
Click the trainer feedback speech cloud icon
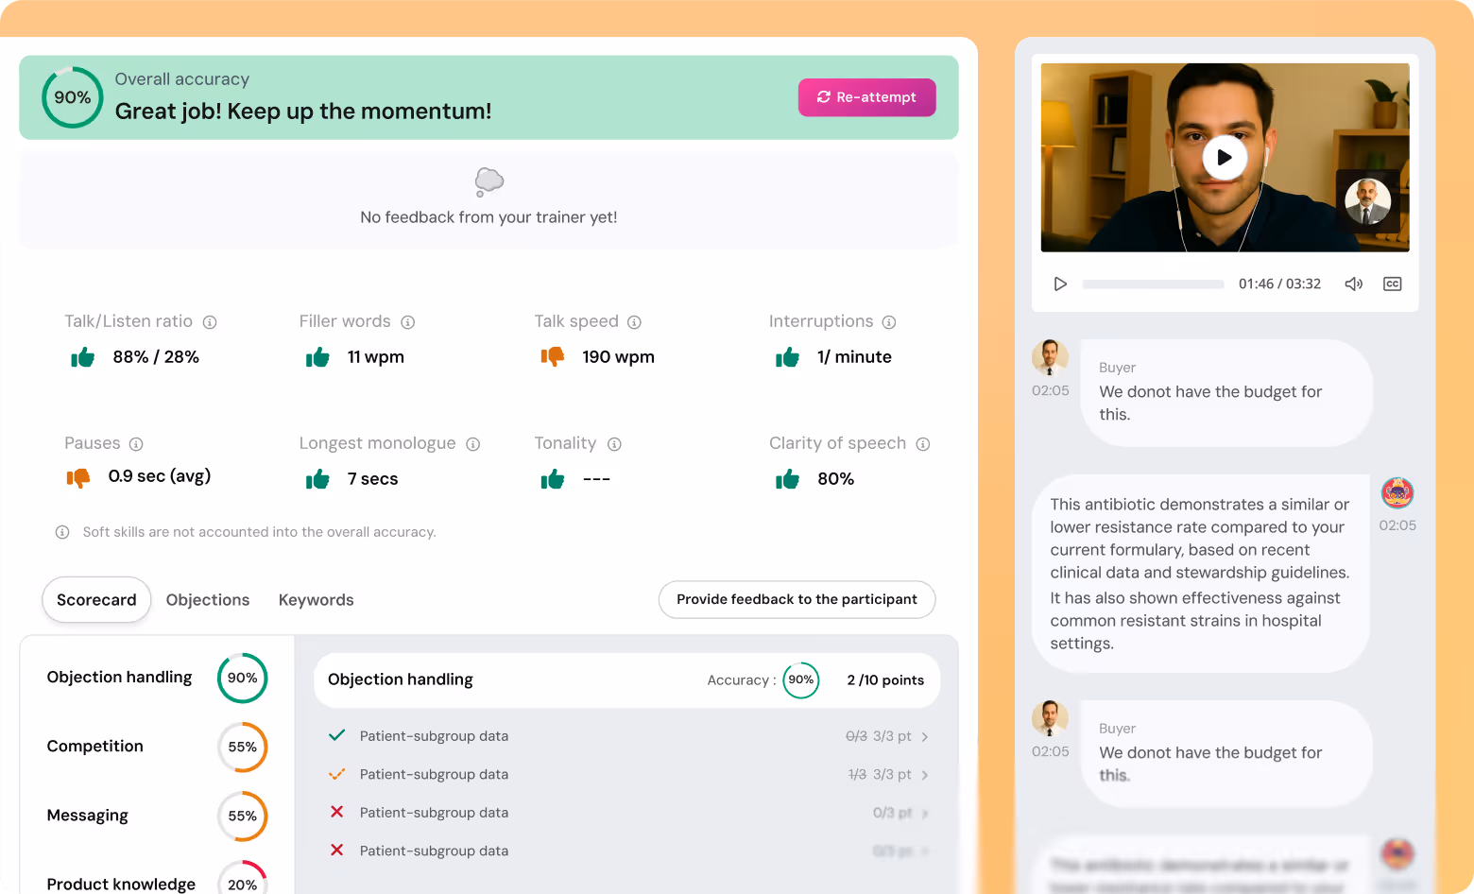488,181
